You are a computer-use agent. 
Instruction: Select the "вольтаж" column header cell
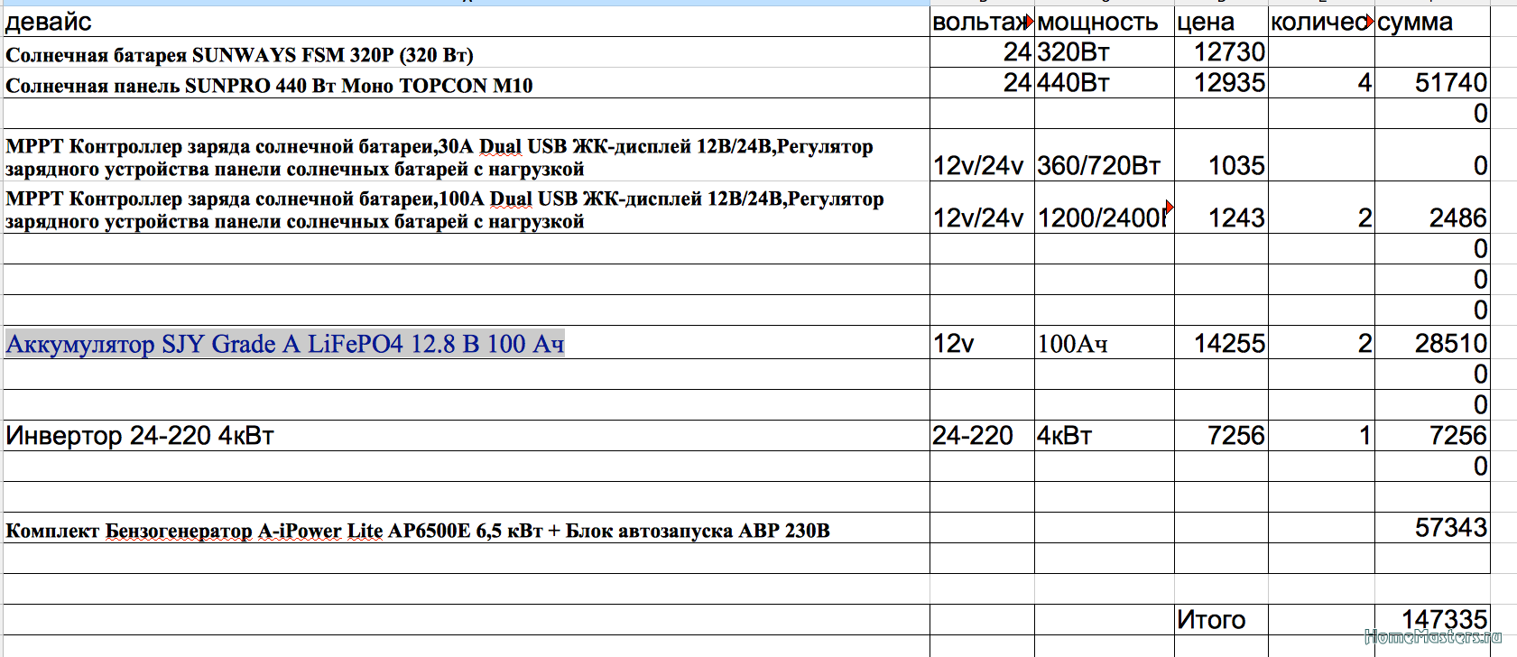(x=982, y=22)
